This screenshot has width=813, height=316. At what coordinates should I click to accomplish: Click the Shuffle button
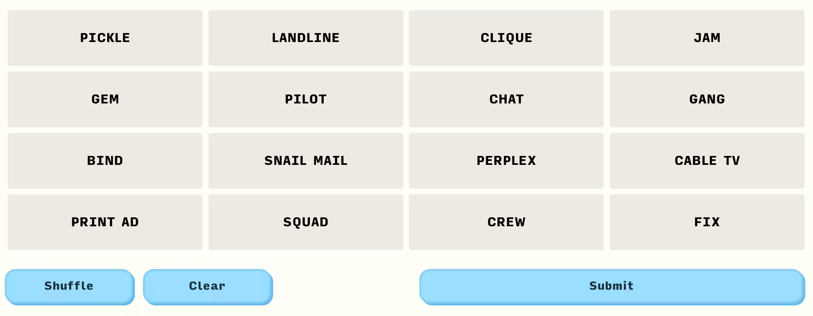pyautogui.click(x=69, y=286)
